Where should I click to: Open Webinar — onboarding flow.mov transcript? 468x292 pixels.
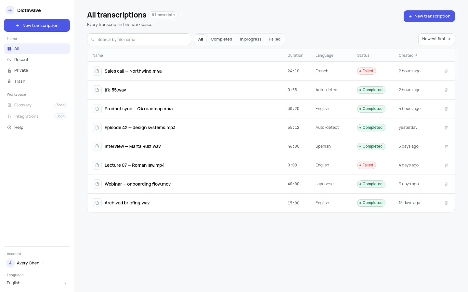(137, 184)
